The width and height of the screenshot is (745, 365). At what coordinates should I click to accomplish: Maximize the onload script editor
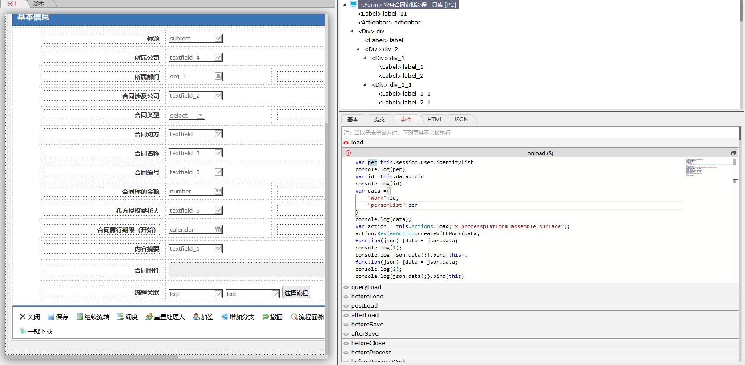(x=733, y=153)
